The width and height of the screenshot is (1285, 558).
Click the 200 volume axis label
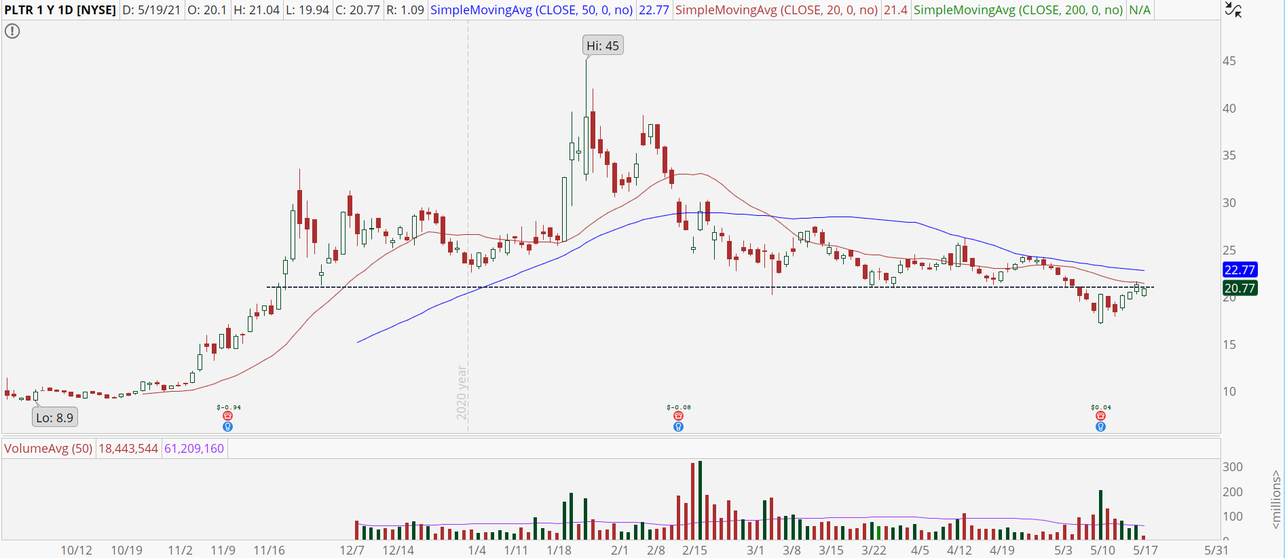coord(1233,492)
